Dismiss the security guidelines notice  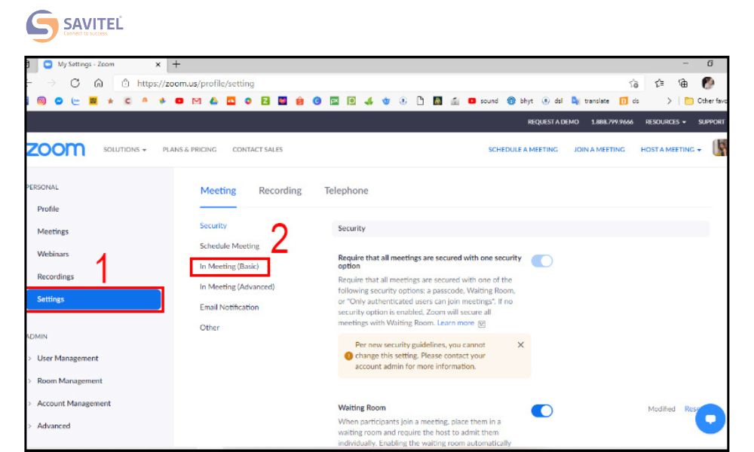pyautogui.click(x=520, y=344)
